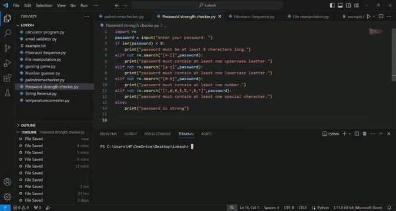Open the Manage gear icon
This screenshot has width=396, height=211.
tap(7, 196)
